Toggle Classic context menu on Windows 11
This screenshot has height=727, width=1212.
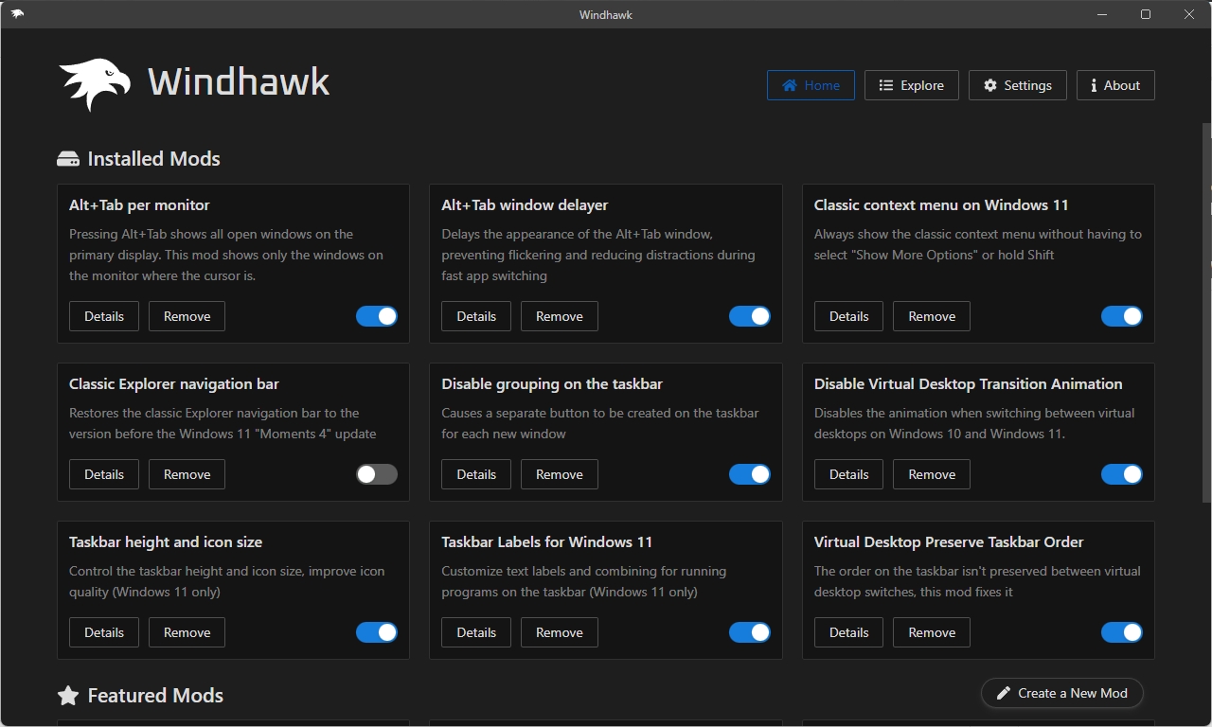point(1121,316)
